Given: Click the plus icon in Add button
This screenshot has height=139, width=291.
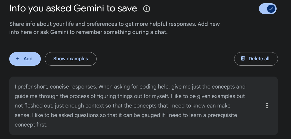Looking at the screenshot, I should [x=18, y=59].
